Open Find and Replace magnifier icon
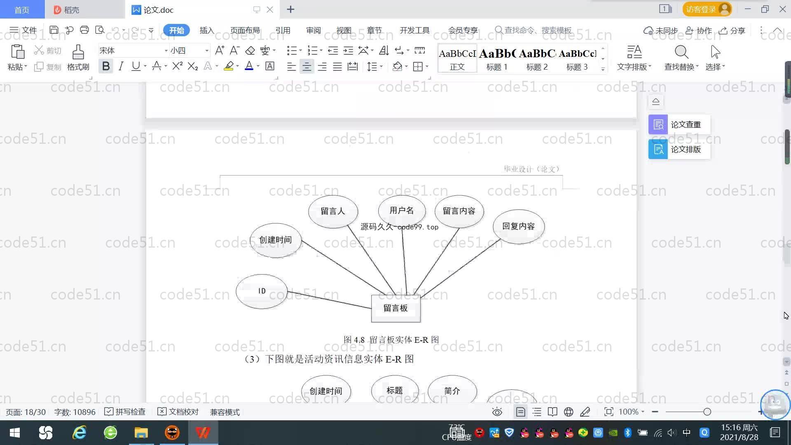 681,52
